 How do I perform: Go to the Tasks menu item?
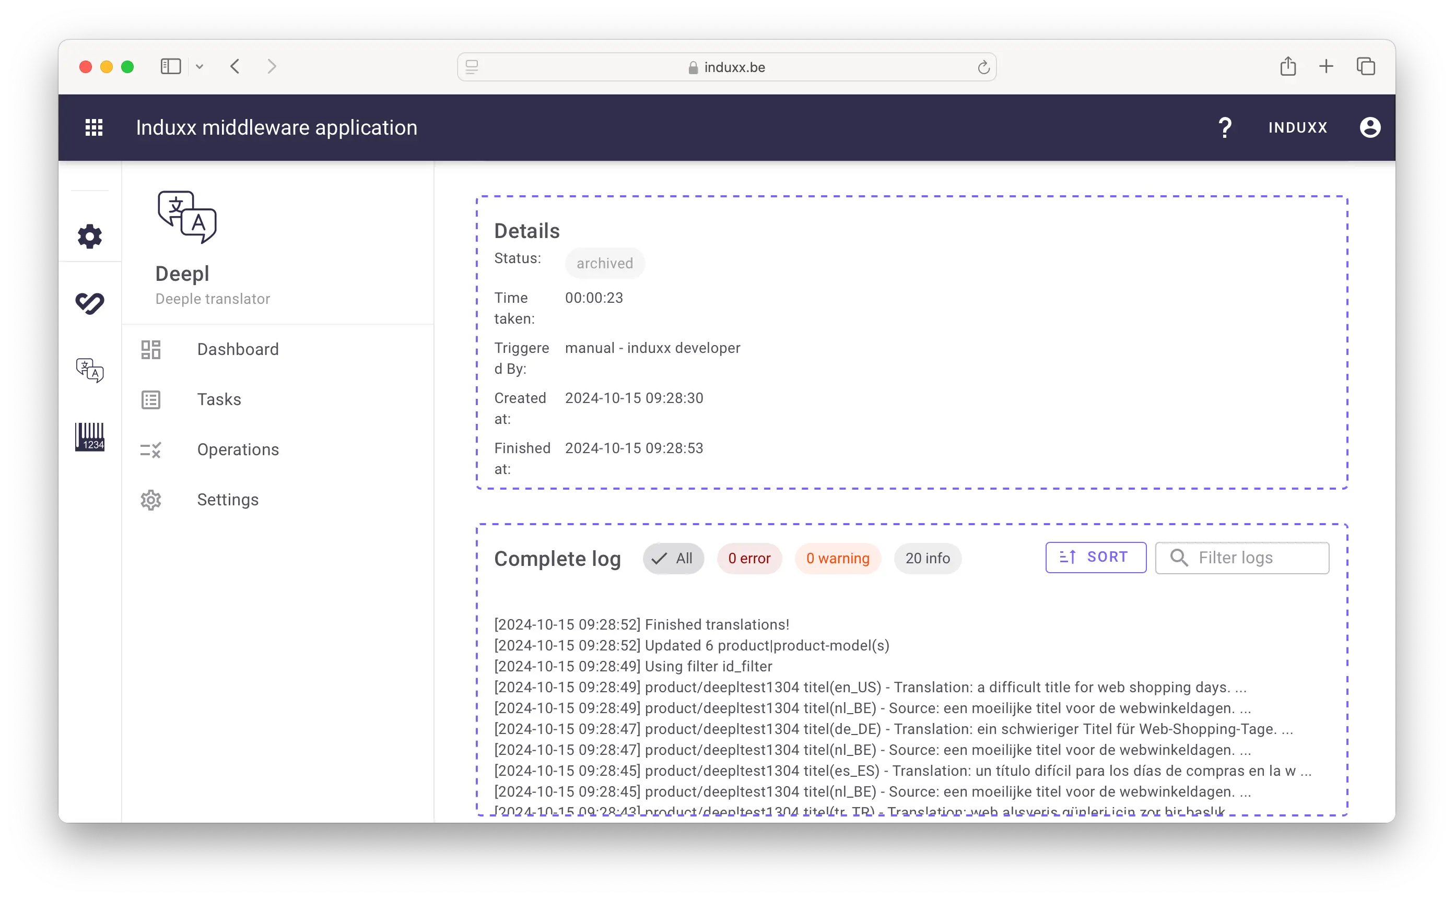click(x=219, y=399)
